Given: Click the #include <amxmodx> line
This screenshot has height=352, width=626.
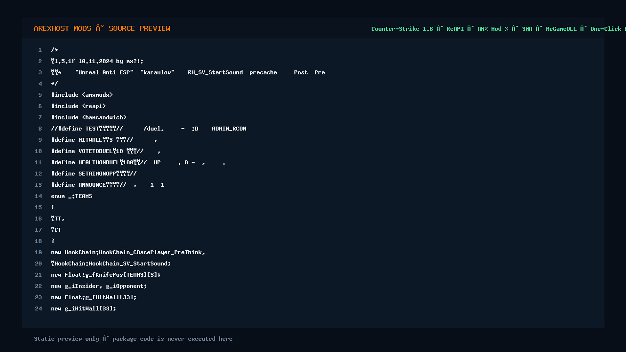Looking at the screenshot, I should tap(82, 95).
